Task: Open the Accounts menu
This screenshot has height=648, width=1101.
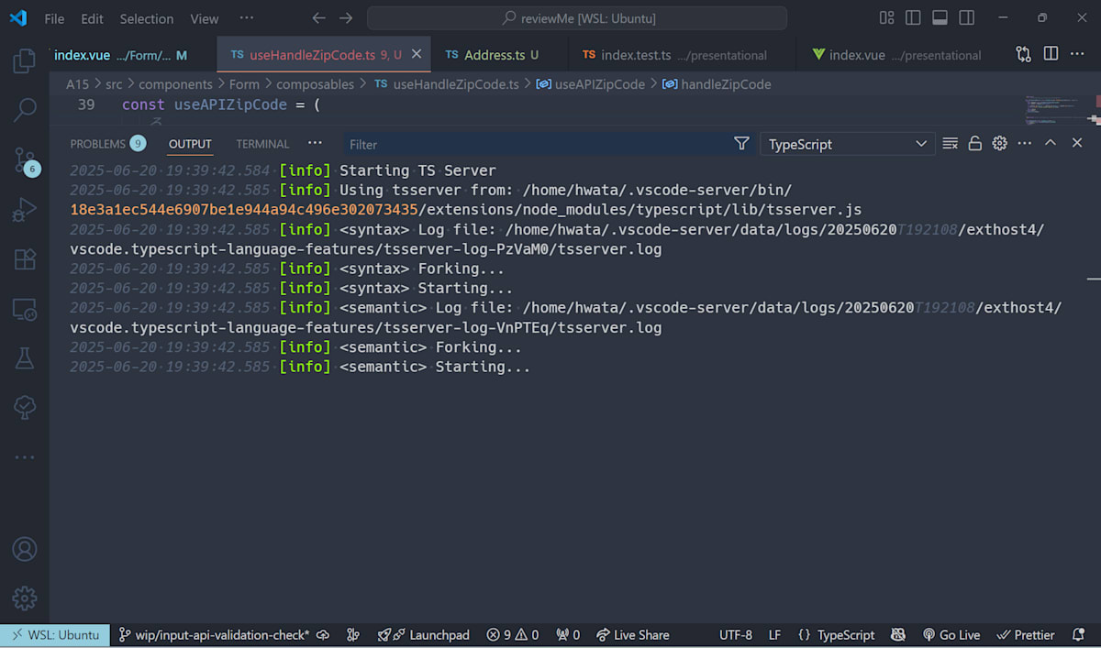Action: click(x=24, y=549)
